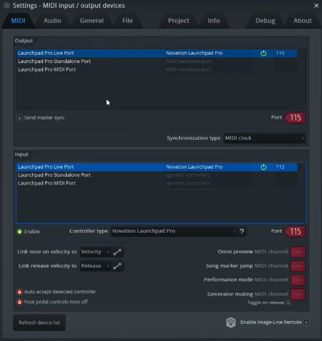Select output Launchpad Pro MIDI Port row
Image resolution: width=322 pixels, height=341 pixels.
click(x=157, y=70)
